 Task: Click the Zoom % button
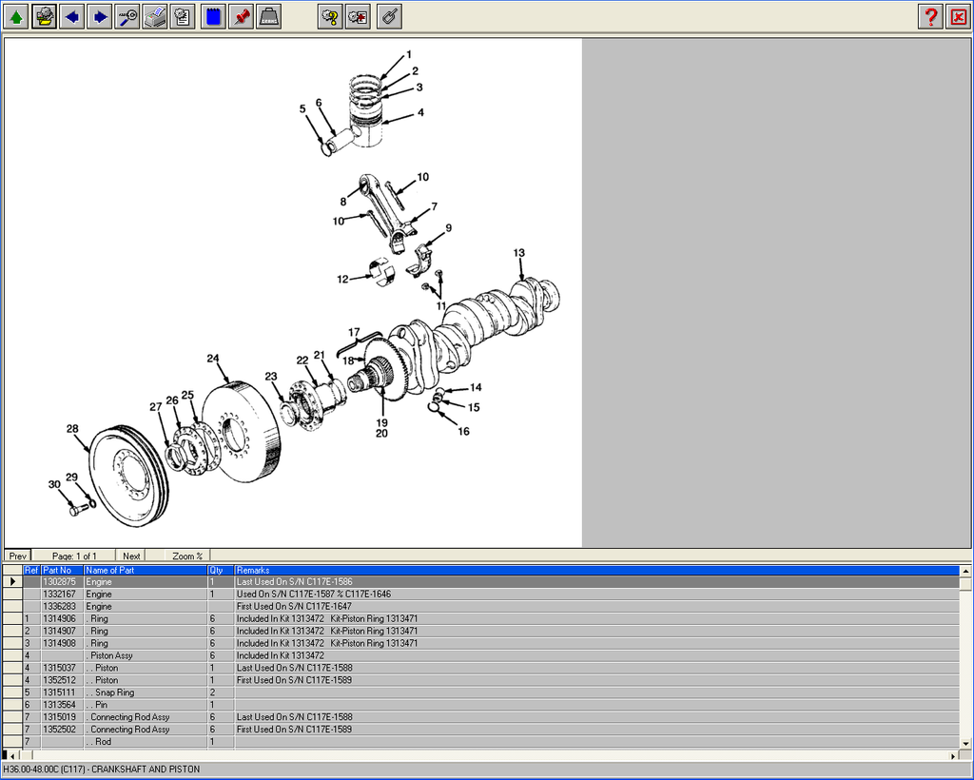(x=187, y=556)
